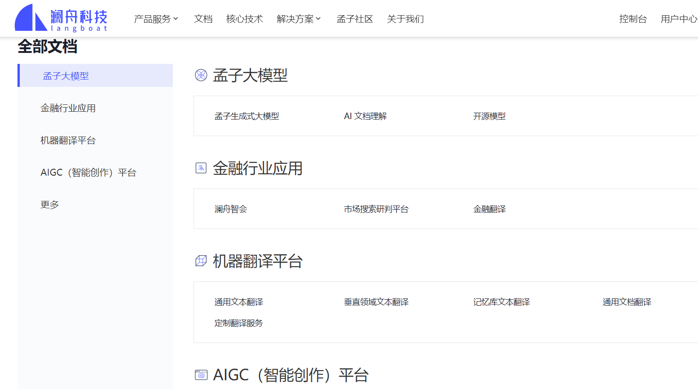Screen dimensions: 698x389
Task: Click the cube icon beside 机器翻译平台 heading
Action: (201, 261)
